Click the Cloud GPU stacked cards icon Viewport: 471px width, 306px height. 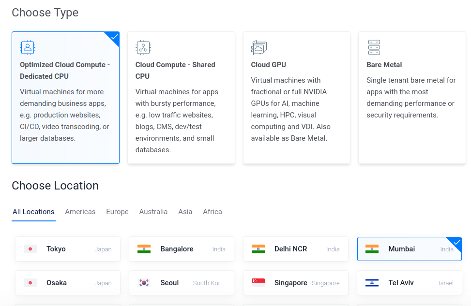click(x=258, y=47)
